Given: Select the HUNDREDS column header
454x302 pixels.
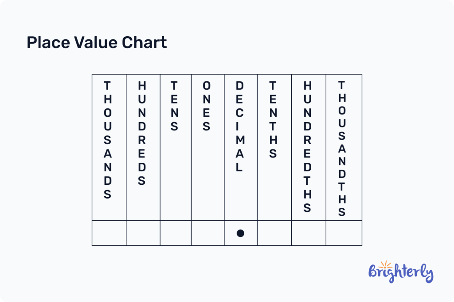Looking at the screenshot, I should [142, 133].
